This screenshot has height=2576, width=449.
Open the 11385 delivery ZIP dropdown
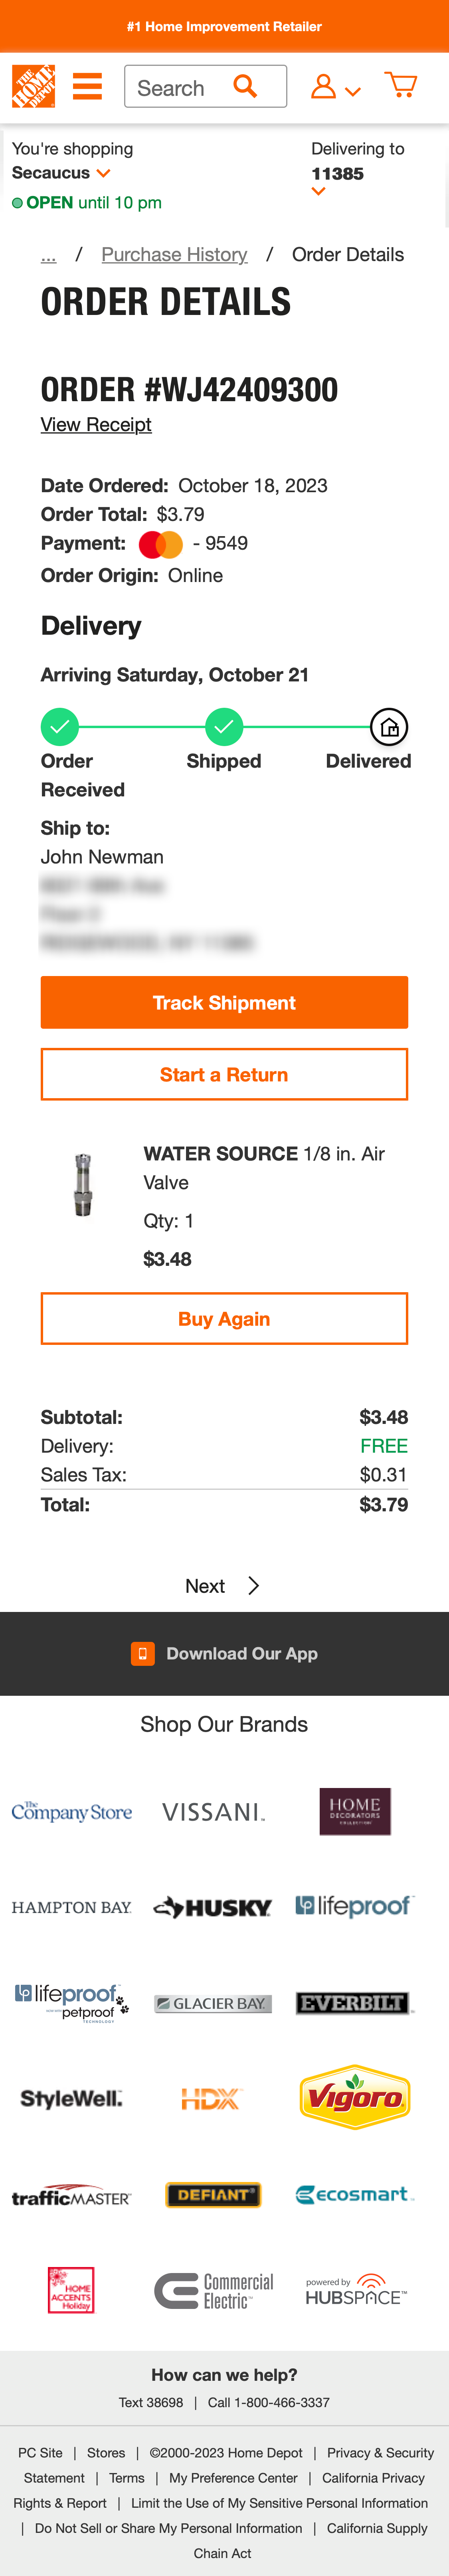pos(318,191)
